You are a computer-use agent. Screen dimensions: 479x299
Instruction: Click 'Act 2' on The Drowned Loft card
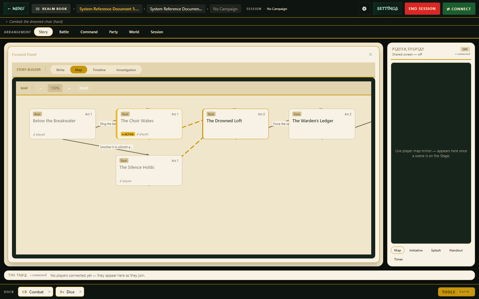[x=261, y=114]
